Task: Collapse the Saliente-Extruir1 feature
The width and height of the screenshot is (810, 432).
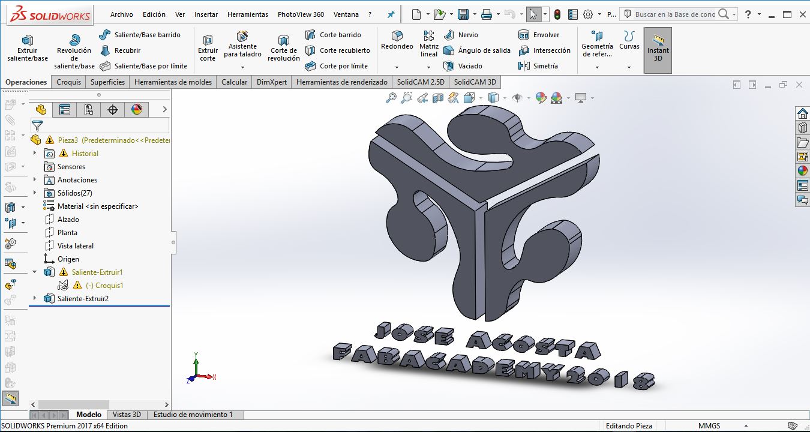Action: (x=35, y=272)
